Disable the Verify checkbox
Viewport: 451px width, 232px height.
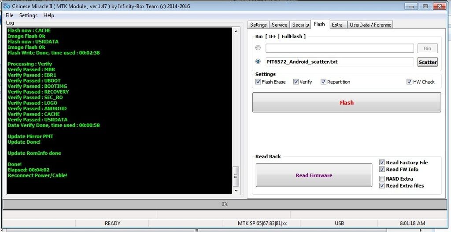pos(296,82)
